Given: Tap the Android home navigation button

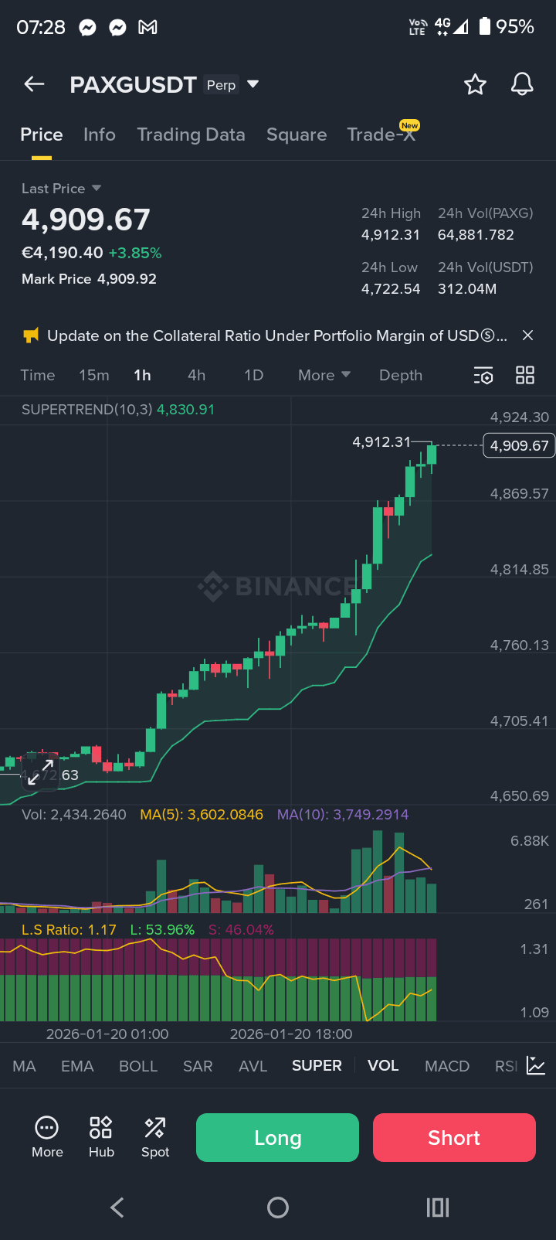Looking at the screenshot, I should click(278, 1208).
